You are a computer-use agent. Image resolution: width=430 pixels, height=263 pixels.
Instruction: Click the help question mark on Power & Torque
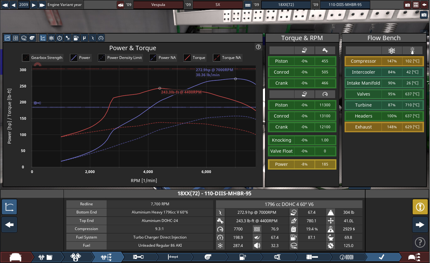tap(258, 47)
